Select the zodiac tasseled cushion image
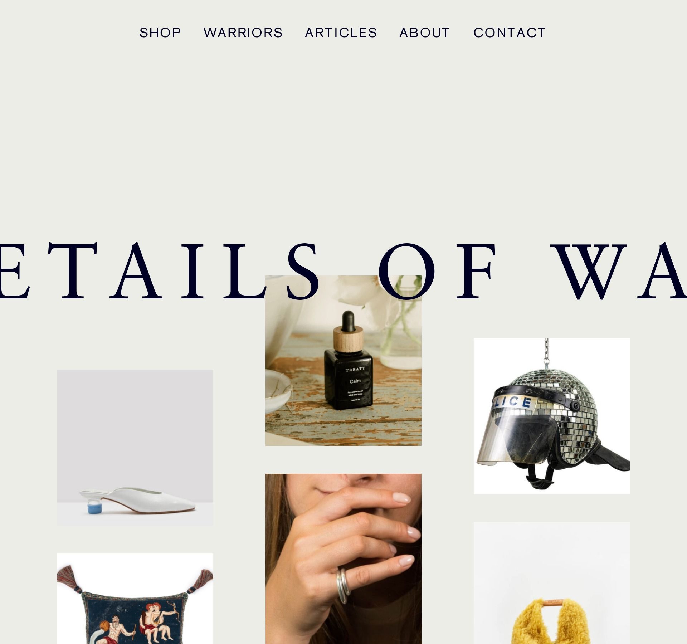This screenshot has width=687, height=644. tap(135, 599)
